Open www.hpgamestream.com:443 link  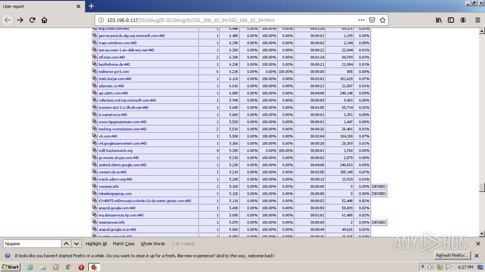coord(122,122)
